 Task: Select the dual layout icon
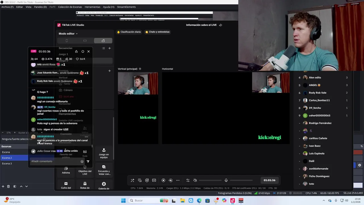(103, 41)
